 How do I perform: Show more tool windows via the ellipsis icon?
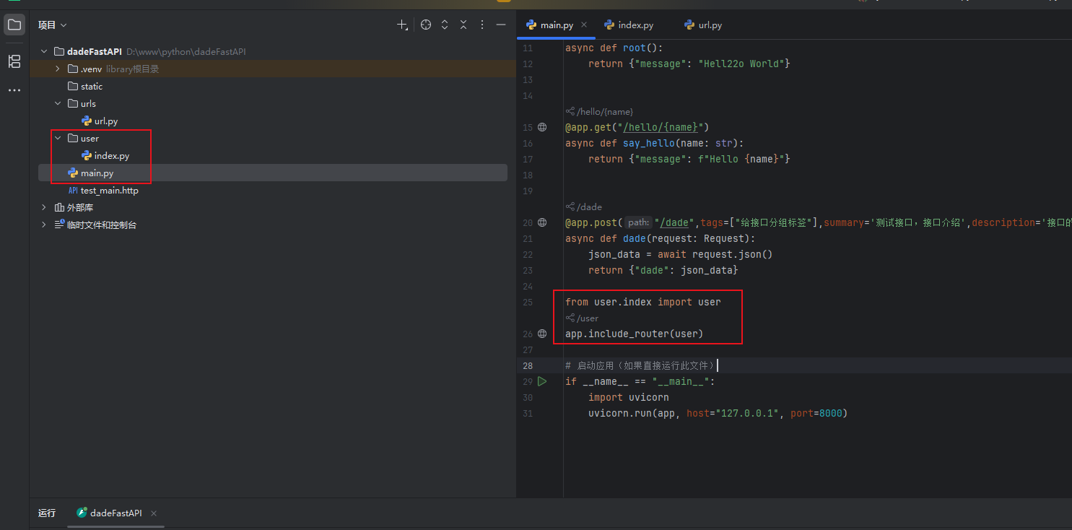pyautogui.click(x=14, y=91)
